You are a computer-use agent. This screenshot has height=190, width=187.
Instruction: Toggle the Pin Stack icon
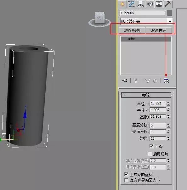click(x=125, y=81)
